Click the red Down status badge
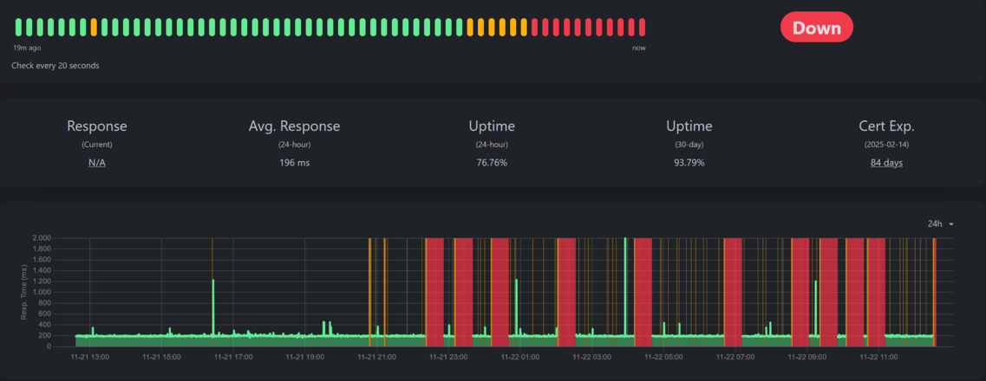The height and width of the screenshot is (381, 986). [x=816, y=28]
